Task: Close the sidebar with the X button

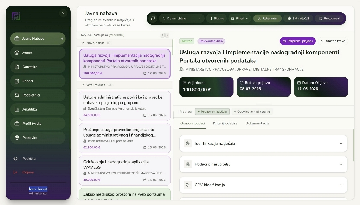Action: [x=63, y=13]
